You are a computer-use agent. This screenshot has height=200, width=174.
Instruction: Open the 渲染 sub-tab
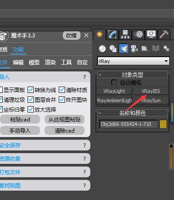tap(50, 62)
